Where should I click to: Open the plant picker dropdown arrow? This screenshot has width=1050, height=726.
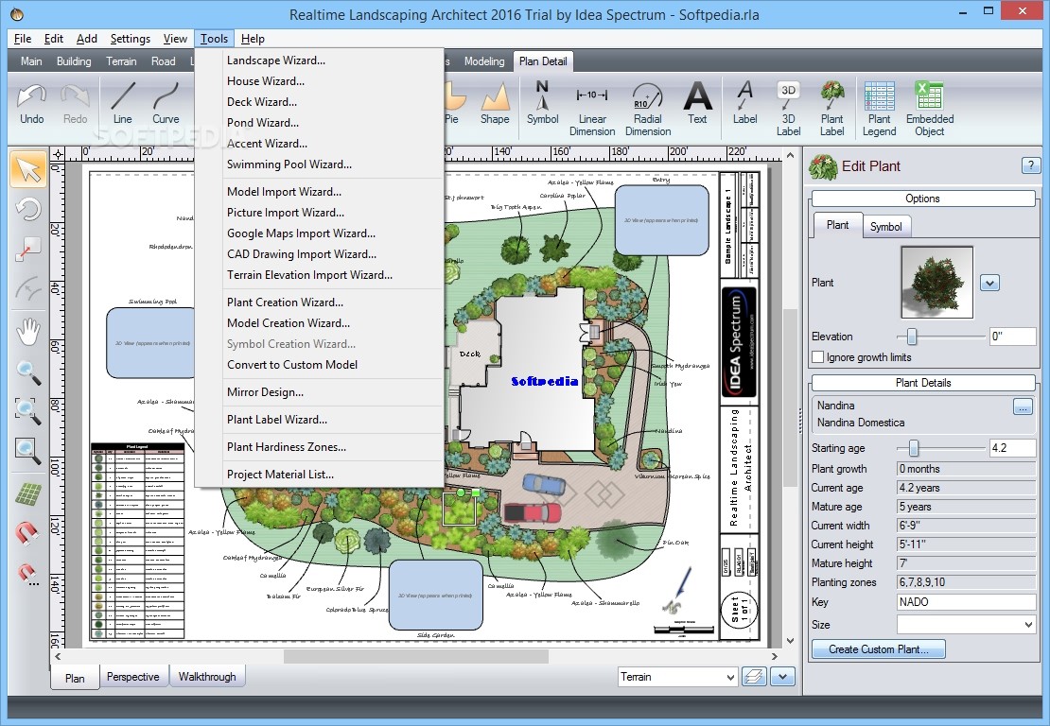[989, 283]
